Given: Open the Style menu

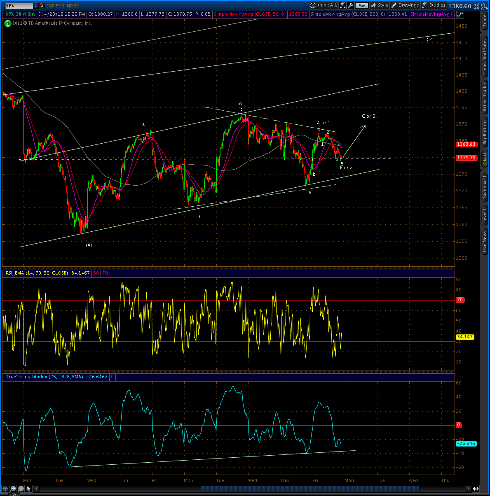Looking at the screenshot, I should coord(380,5).
